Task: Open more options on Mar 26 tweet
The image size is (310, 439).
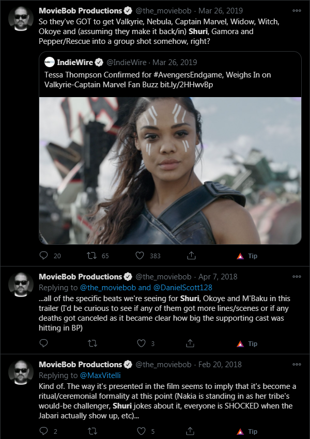Action: click(x=297, y=11)
